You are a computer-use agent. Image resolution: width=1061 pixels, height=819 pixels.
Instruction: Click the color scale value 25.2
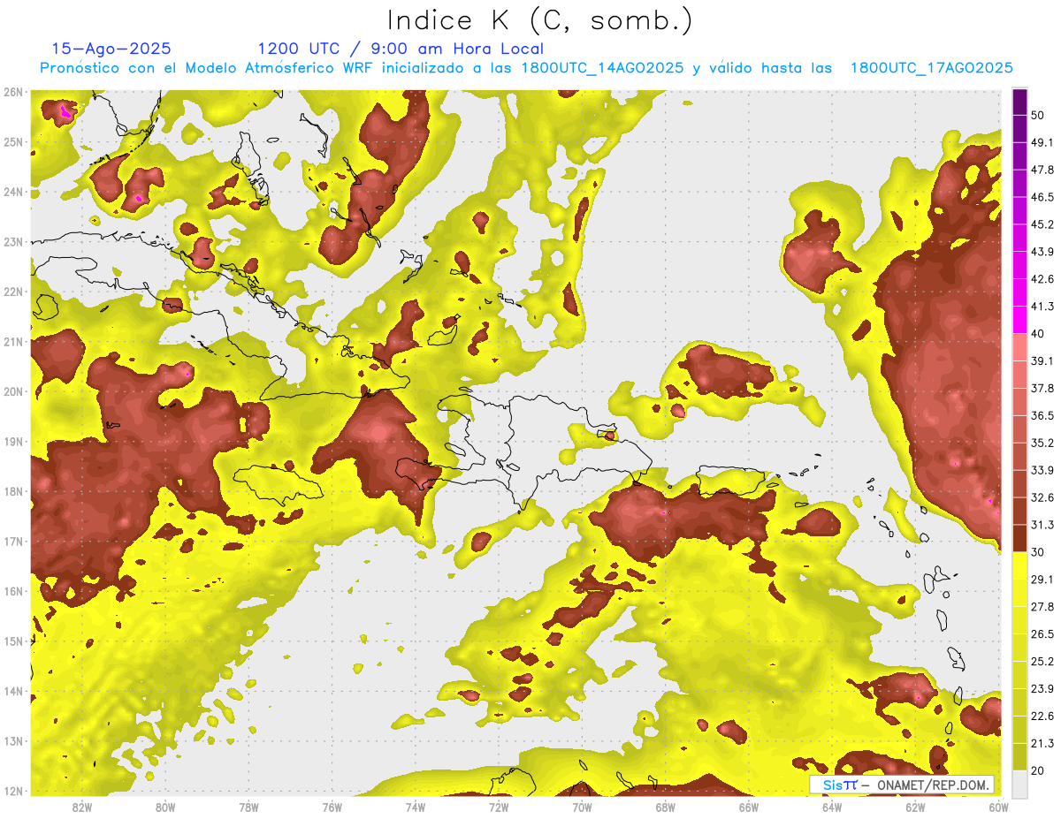click(x=1042, y=661)
